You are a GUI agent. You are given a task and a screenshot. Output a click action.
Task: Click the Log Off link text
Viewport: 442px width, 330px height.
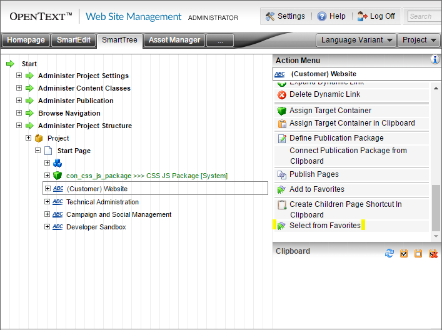pyautogui.click(x=382, y=16)
